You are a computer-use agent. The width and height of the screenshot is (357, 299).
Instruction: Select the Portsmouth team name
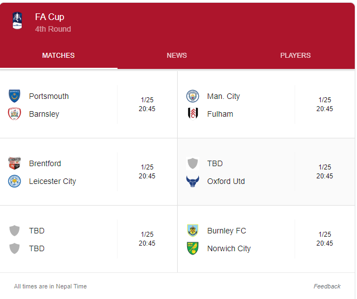(49, 96)
